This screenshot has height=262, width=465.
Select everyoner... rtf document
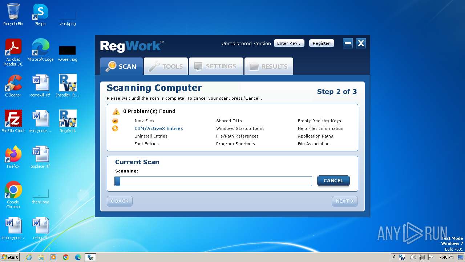[40, 122]
